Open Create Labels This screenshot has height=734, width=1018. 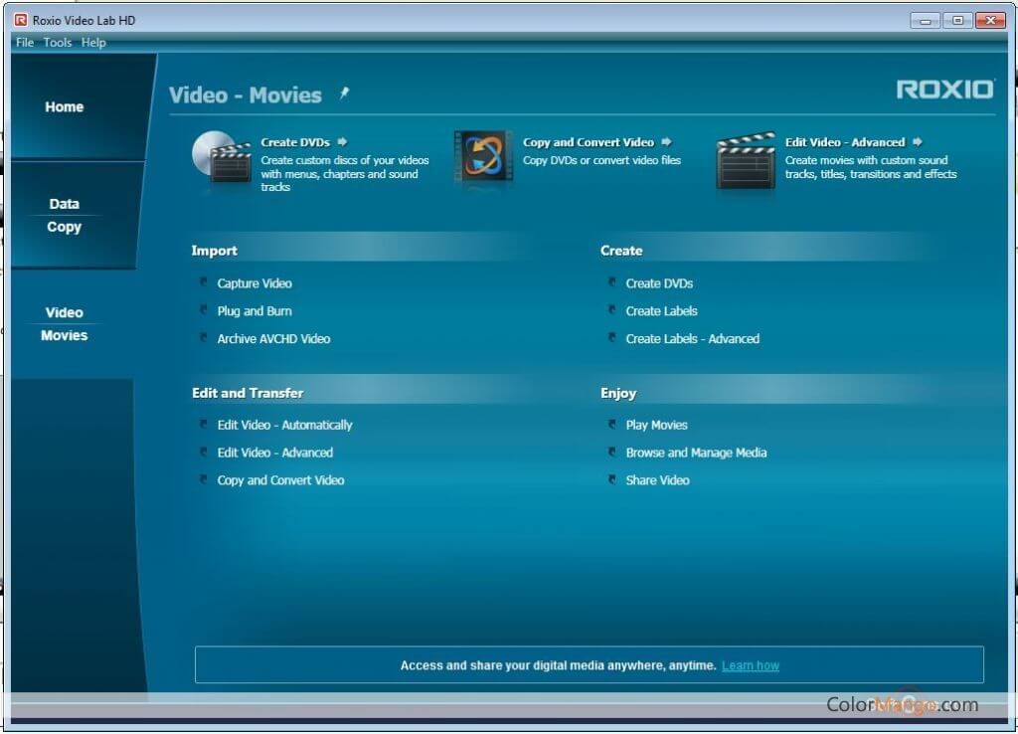point(661,311)
